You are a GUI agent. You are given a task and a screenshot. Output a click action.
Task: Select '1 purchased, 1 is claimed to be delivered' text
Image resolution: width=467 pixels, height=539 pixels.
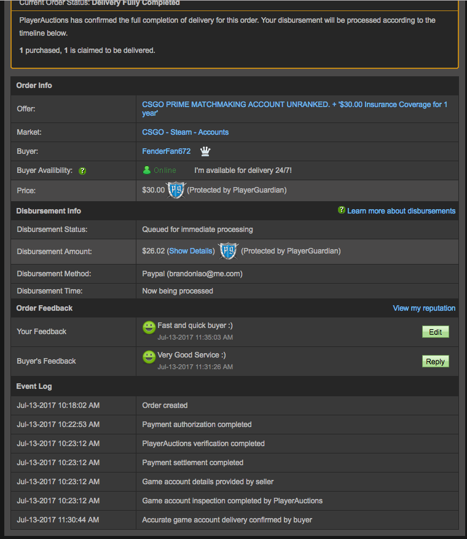point(87,50)
